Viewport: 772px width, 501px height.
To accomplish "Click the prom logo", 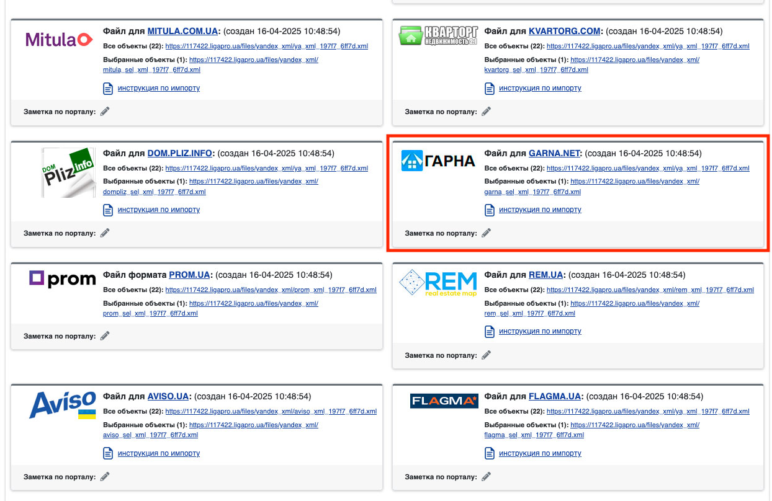I will 62,279.
